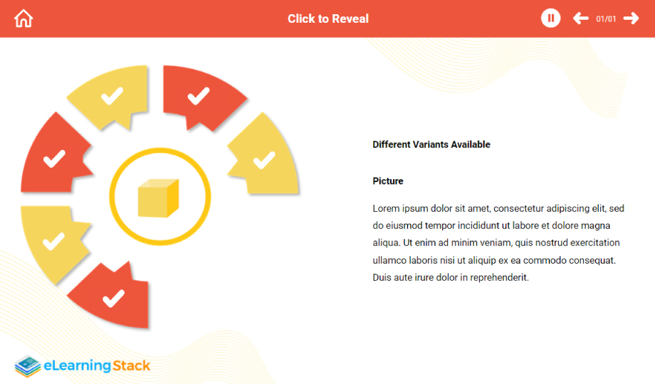Screen dimensions: 655x384
Task: Select the upper yellow checked segment
Action: pos(112,96)
